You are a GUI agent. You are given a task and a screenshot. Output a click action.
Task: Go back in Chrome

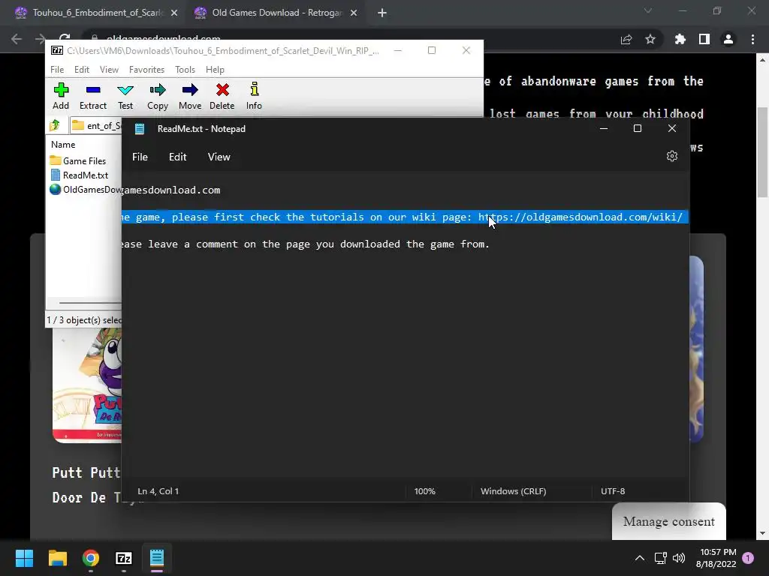pyautogui.click(x=17, y=39)
